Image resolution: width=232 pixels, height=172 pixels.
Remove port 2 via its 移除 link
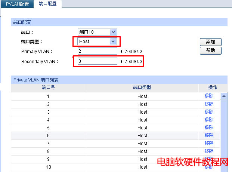coord(209,104)
